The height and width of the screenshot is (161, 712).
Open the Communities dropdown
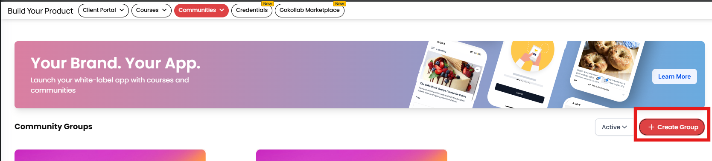[x=201, y=11]
